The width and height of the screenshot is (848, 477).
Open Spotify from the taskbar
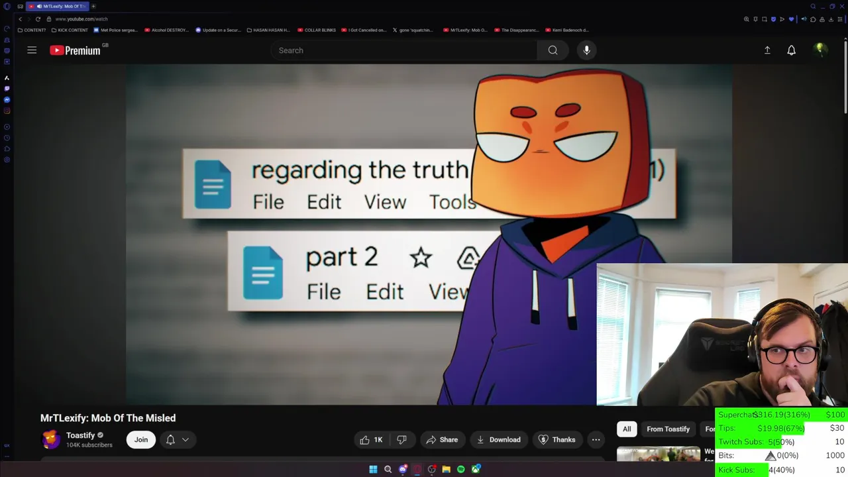(461, 469)
